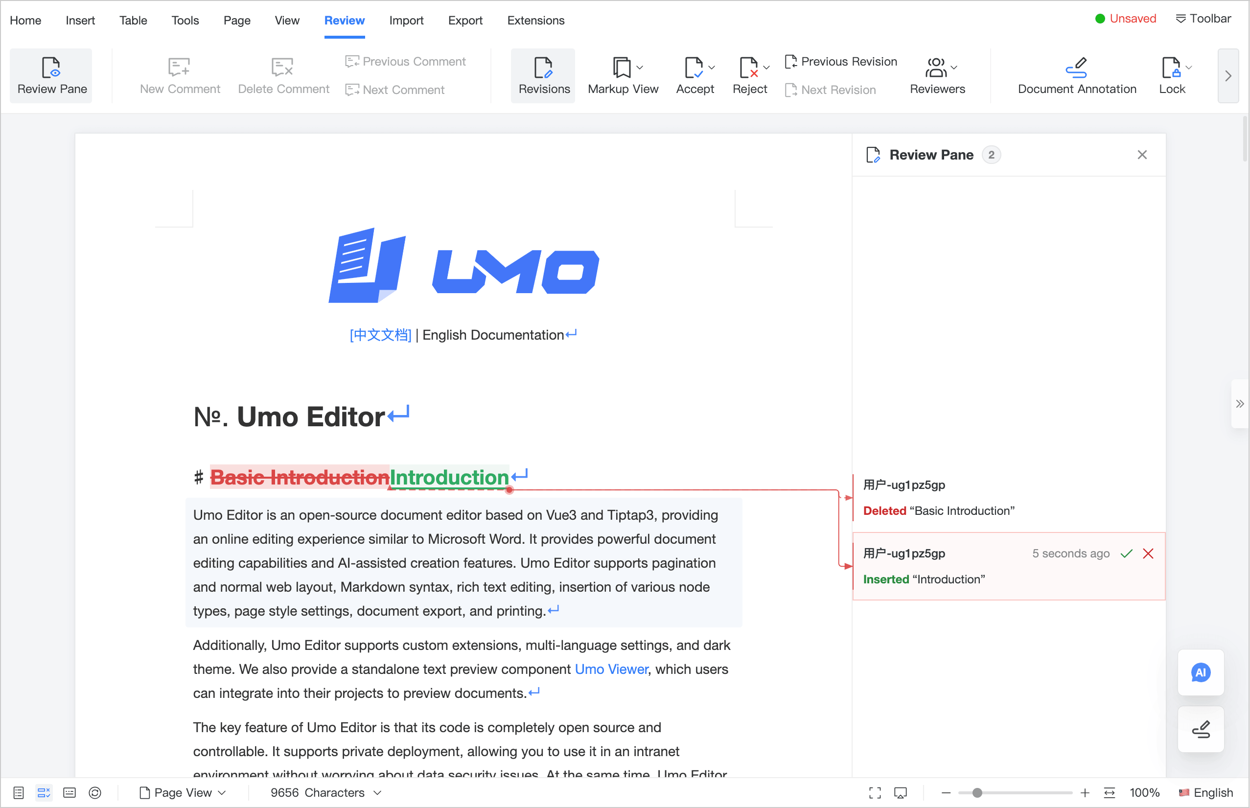1250x808 pixels.
Task: Open the Insert tab
Action: click(x=80, y=21)
